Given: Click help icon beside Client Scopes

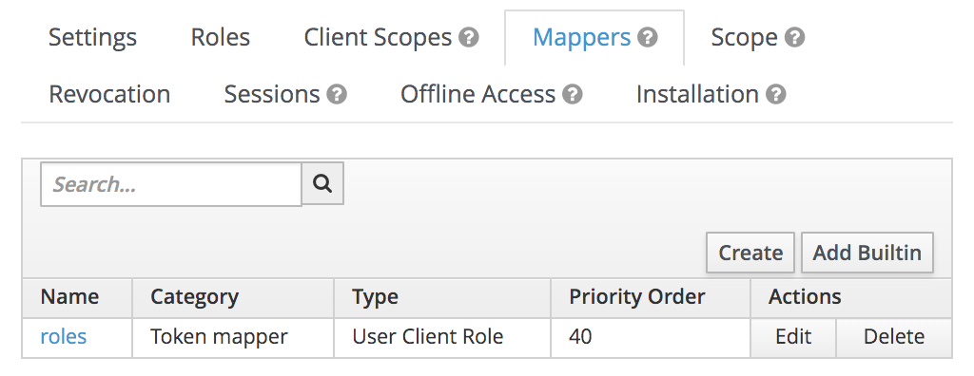Looking at the screenshot, I should (x=469, y=38).
